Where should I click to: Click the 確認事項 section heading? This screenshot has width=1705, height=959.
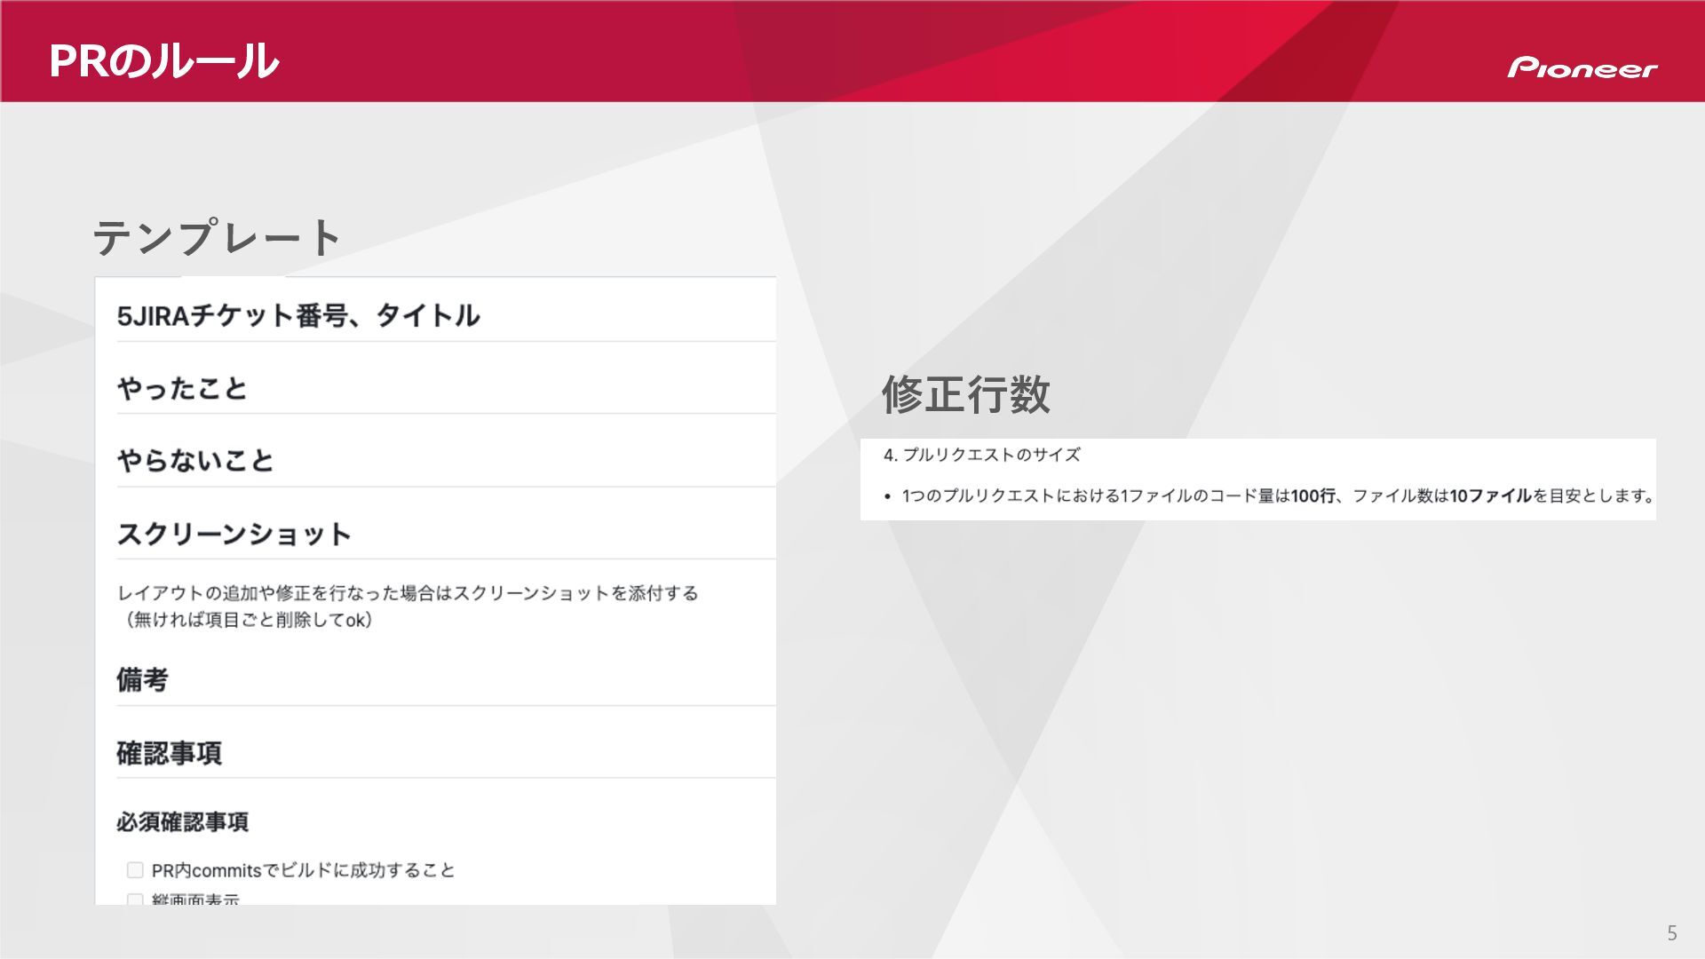(169, 753)
